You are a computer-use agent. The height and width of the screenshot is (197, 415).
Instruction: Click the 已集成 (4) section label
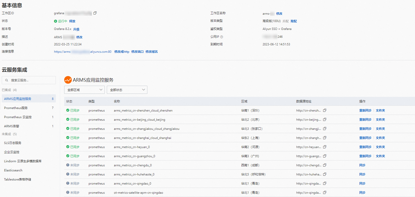(x=9, y=90)
